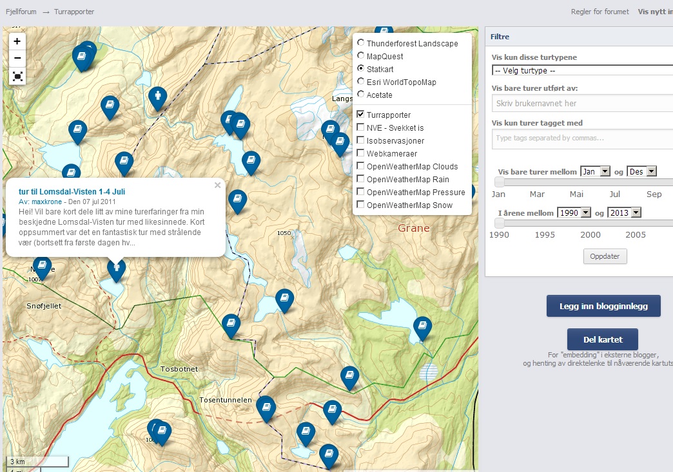
Task: Uncheck the Turrapporter overlay
Action: click(361, 115)
